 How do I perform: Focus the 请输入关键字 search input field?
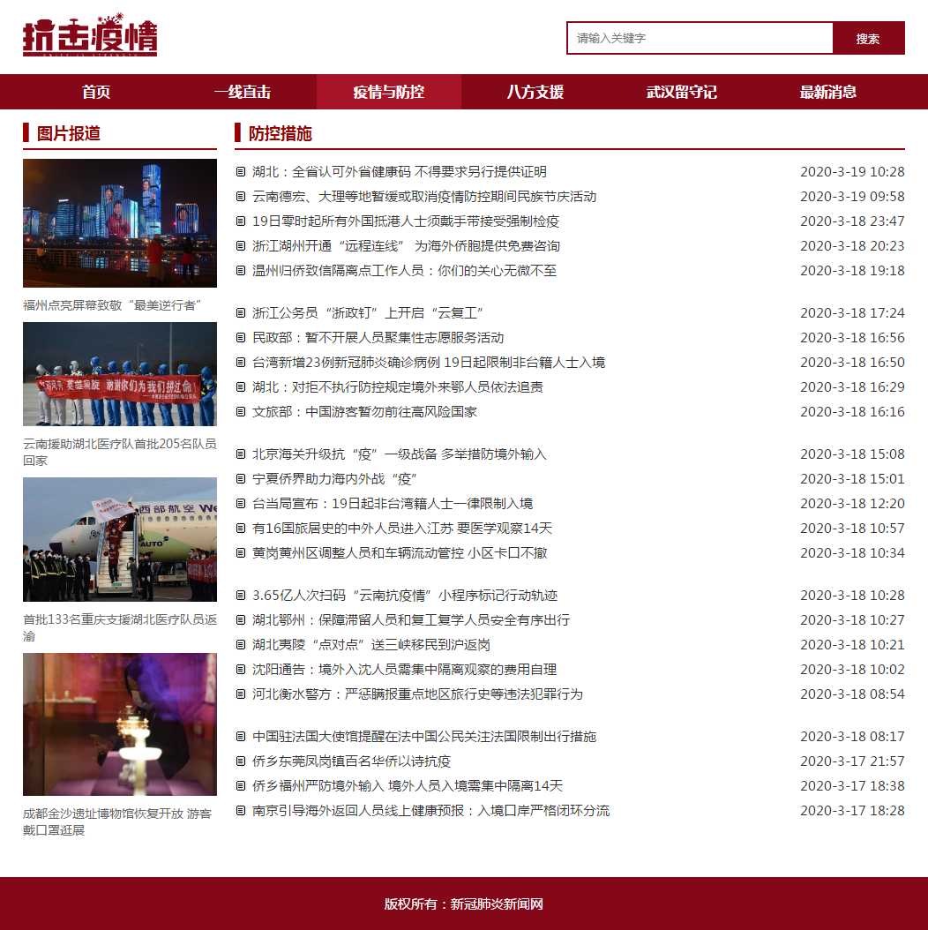700,38
